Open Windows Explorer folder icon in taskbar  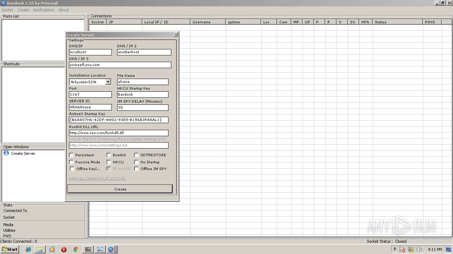(40, 249)
